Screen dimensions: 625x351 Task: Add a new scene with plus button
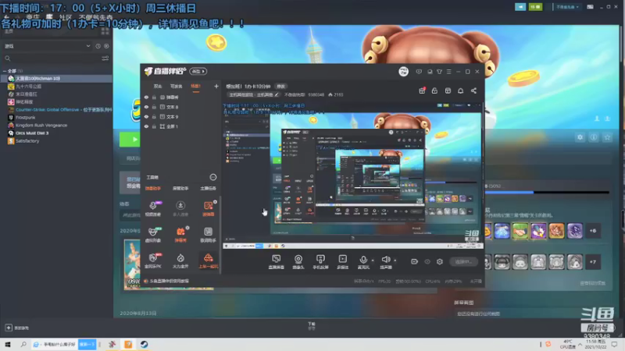pyautogui.click(x=216, y=86)
